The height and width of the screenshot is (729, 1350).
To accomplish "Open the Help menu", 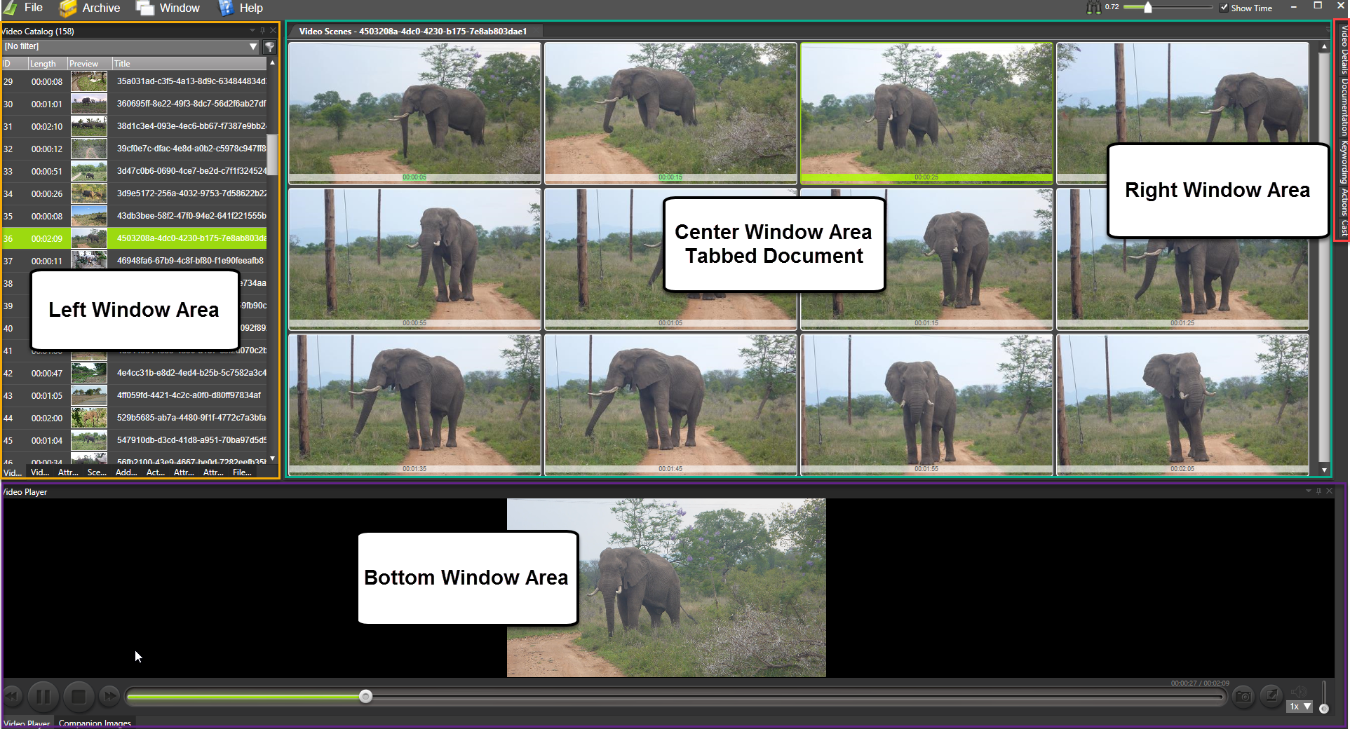I will pos(241,8).
